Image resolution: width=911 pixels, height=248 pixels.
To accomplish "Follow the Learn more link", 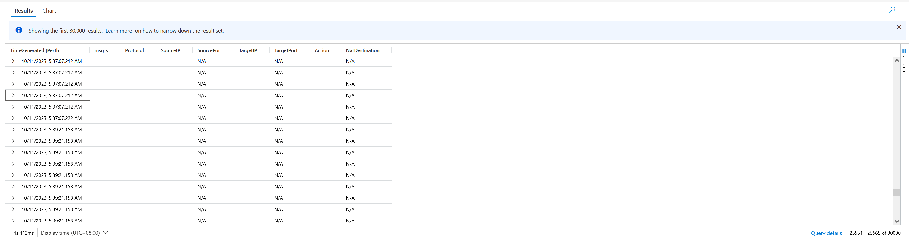I will [119, 31].
